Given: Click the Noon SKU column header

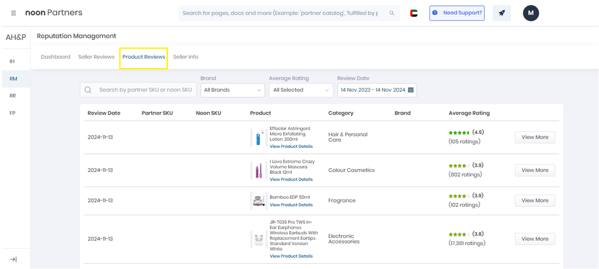Looking at the screenshot, I should tap(208, 114).
